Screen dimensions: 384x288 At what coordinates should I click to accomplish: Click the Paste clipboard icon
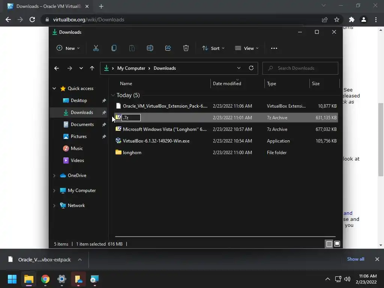[x=132, y=48]
